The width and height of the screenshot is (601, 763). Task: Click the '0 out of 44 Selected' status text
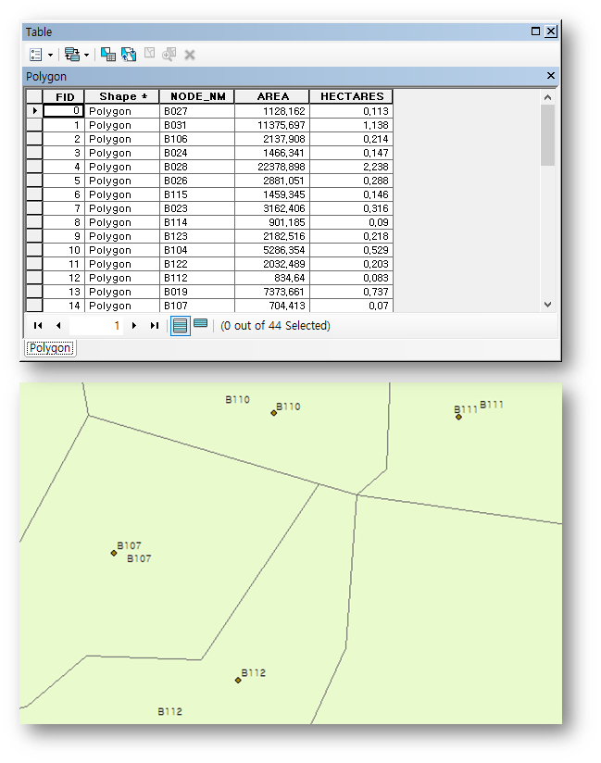[275, 326]
